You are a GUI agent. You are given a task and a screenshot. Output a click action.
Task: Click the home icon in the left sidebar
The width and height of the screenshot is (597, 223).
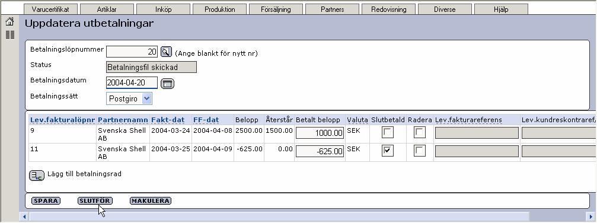pos(10,22)
